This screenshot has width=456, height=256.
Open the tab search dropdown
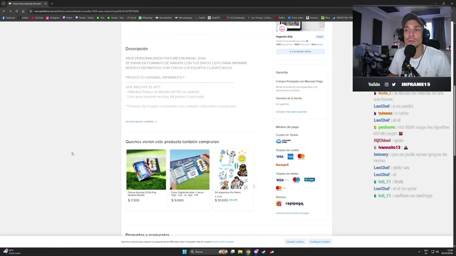3,4
